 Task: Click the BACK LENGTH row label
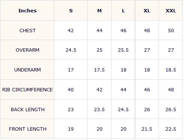pos(28,110)
